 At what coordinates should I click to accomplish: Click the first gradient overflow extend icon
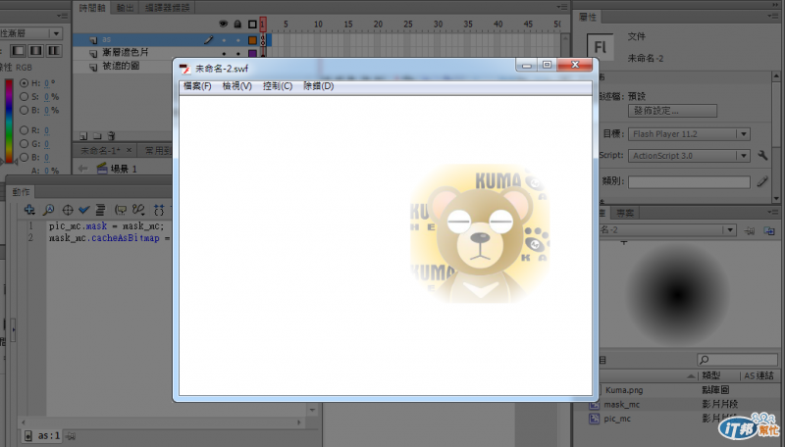pos(18,51)
